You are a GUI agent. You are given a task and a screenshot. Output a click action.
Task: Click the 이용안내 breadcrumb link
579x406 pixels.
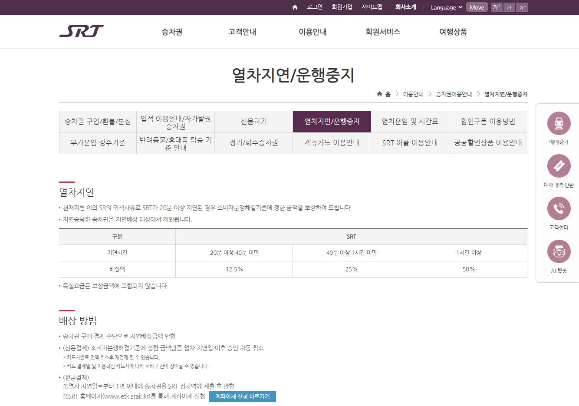(x=413, y=94)
